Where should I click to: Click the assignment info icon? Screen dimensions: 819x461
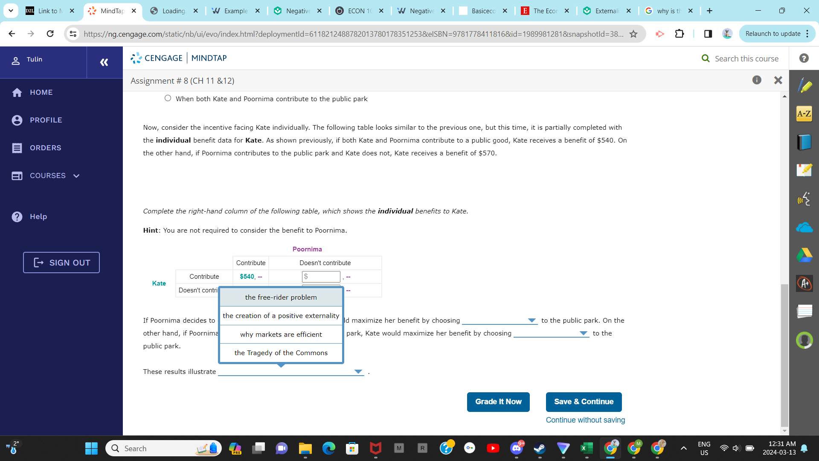pyautogui.click(x=757, y=80)
